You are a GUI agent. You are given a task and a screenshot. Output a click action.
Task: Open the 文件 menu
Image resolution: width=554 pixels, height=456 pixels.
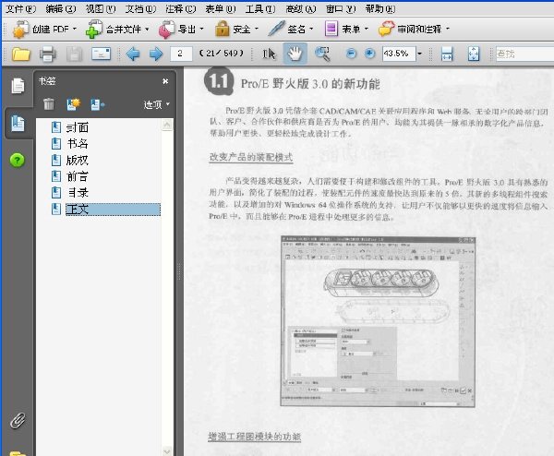(x=20, y=9)
